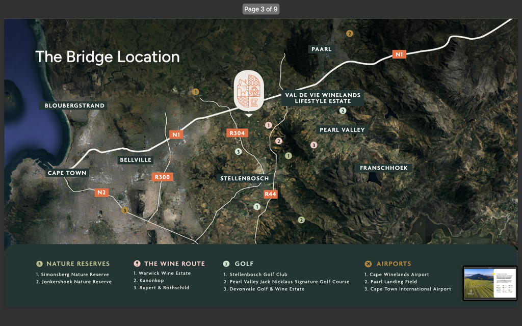Image resolution: width=522 pixels, height=326 pixels.
Task: Select golf marker 3 below R304
Action: [238, 152]
